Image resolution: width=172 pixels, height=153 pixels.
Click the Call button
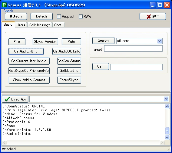click(x=101, y=66)
